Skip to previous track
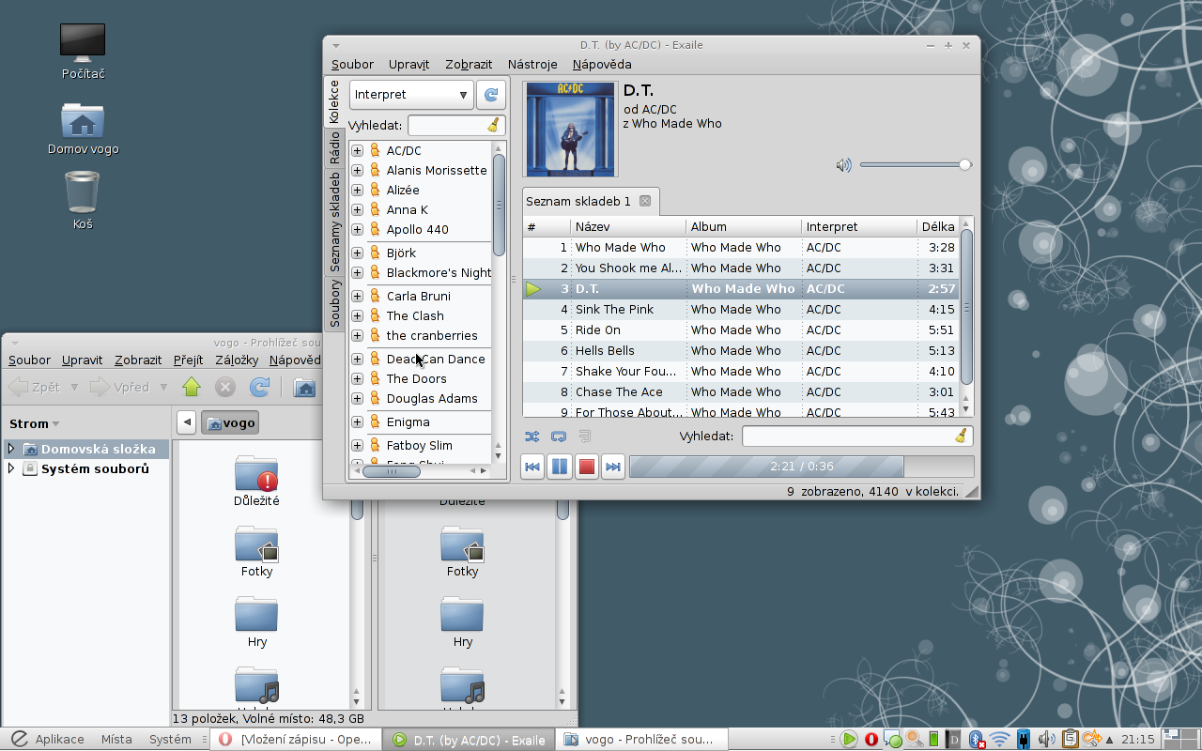 [x=532, y=467]
